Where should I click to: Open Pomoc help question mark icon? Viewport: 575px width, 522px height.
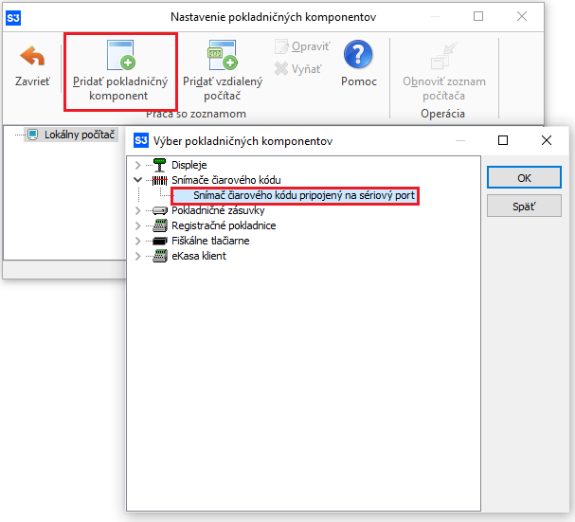358,54
